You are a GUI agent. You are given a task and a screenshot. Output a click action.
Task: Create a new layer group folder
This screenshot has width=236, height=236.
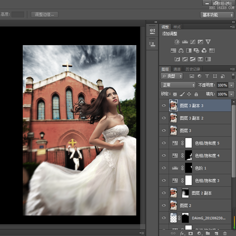208,233
